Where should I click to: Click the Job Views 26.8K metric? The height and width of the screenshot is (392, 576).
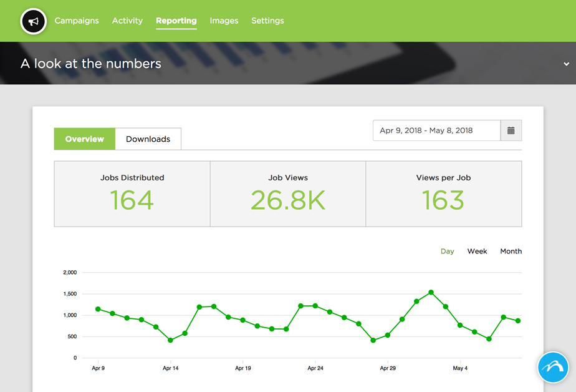[288, 192]
